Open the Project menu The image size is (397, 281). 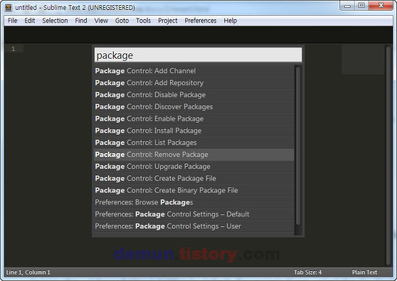(167, 20)
